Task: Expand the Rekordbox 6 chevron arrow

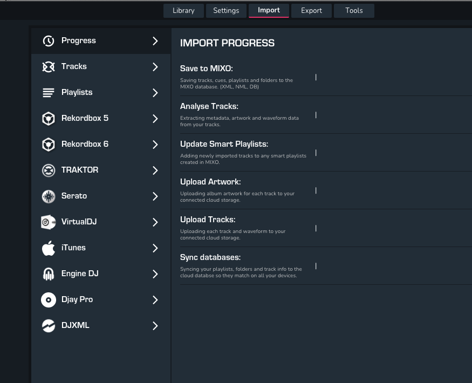Action: point(155,145)
